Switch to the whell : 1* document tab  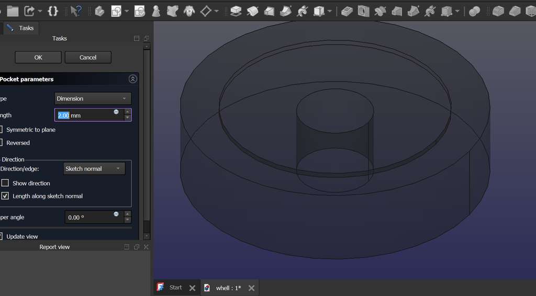[x=228, y=288]
